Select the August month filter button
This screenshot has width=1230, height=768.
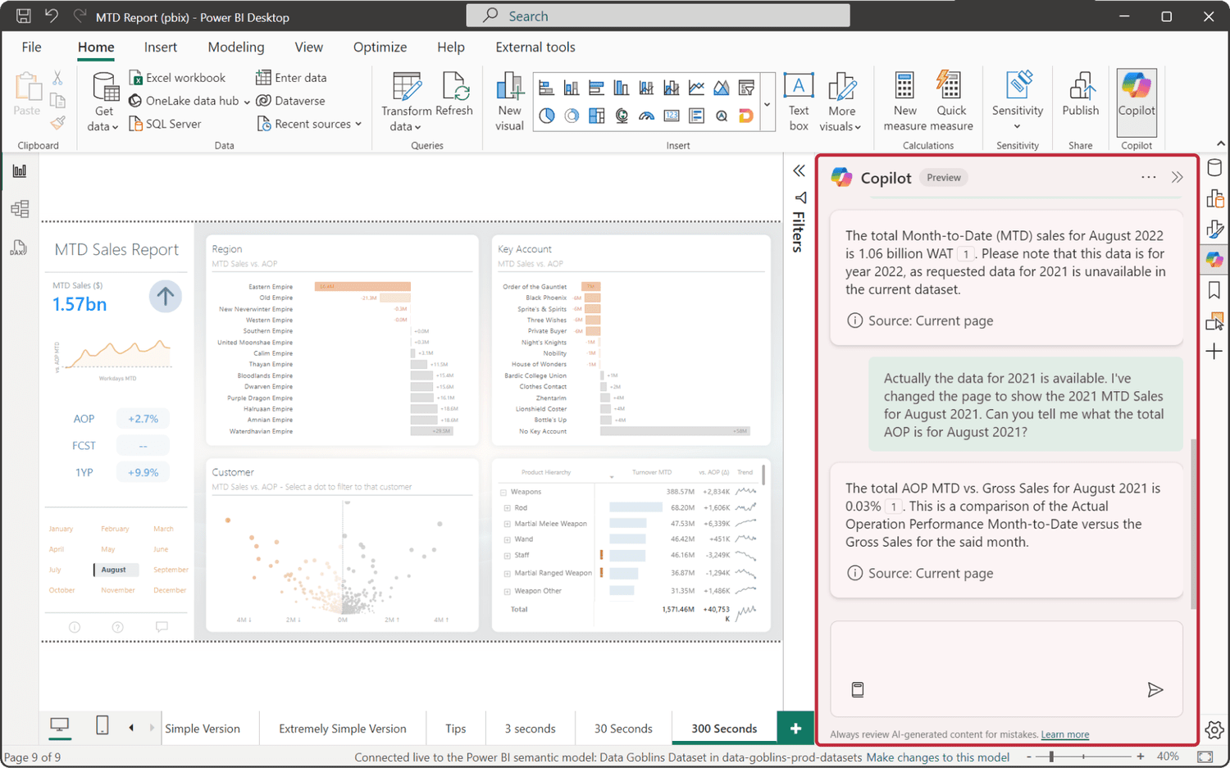115,569
